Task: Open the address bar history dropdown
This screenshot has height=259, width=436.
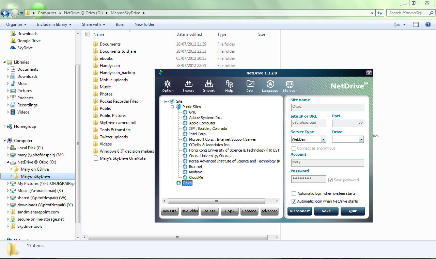Action: pos(372,13)
